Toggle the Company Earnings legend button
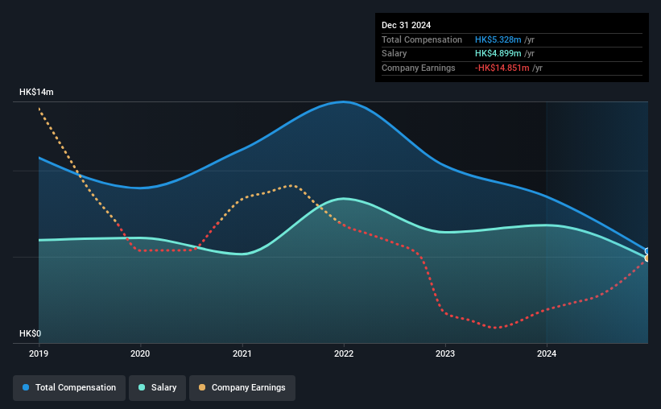 pyautogui.click(x=242, y=388)
